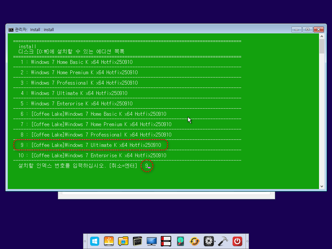Screen dimensions: 332x249
Task: Open the command prompt dock icon
Action: 137,241
